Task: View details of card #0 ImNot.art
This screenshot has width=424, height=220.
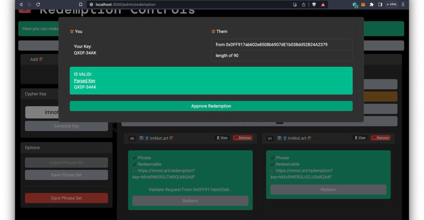Action: point(222,137)
